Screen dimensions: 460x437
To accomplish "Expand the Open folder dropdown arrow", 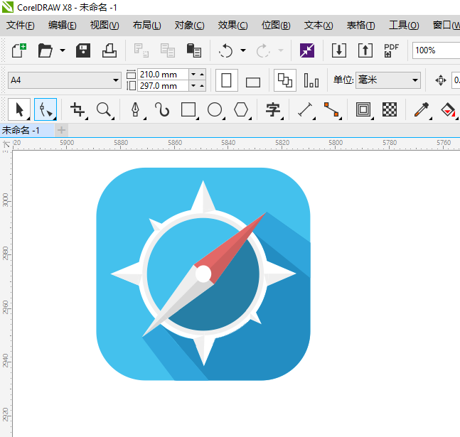I will (63, 50).
